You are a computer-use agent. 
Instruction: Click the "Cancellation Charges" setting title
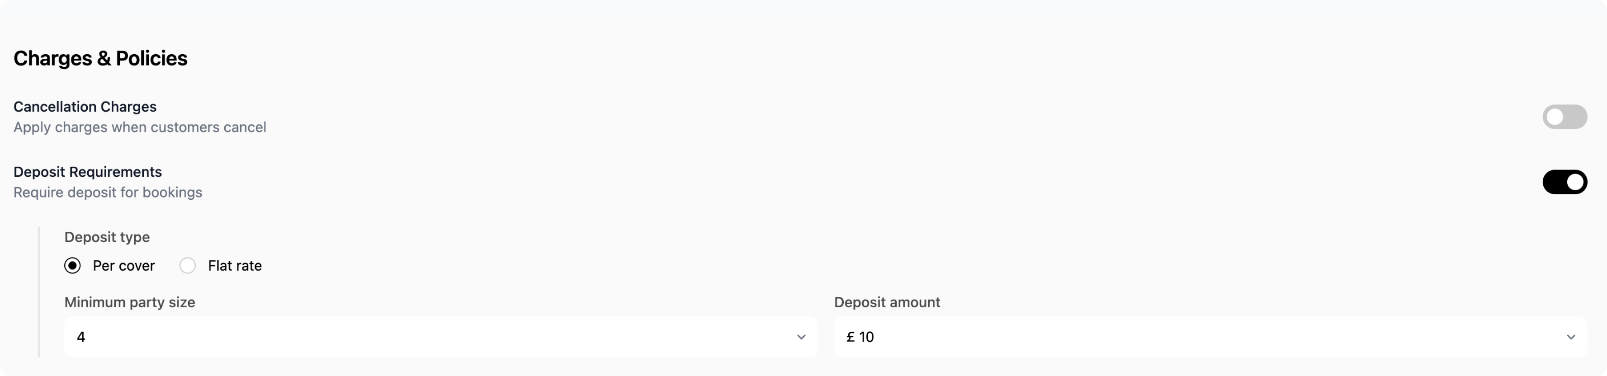pos(85,107)
